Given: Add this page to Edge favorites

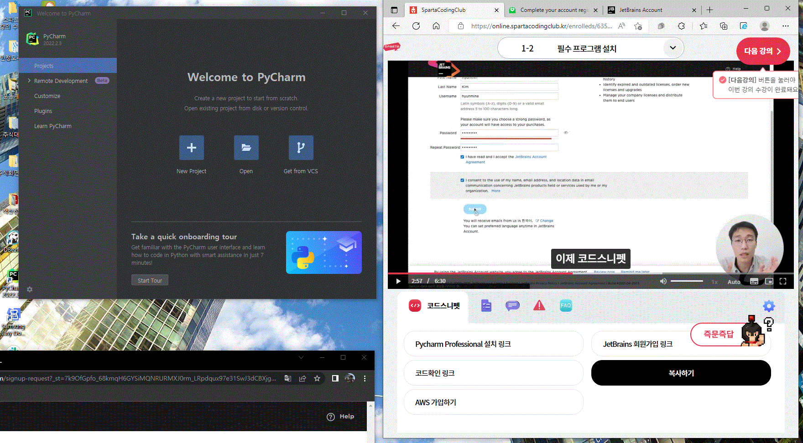Looking at the screenshot, I should click(x=638, y=26).
